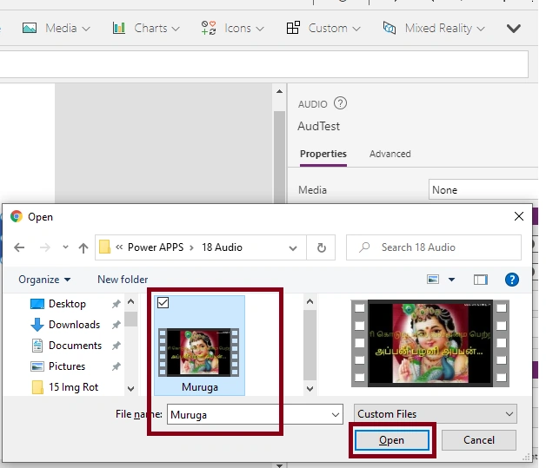This screenshot has width=546, height=468.
Task: Open the Media insert menu
Action: click(x=56, y=28)
